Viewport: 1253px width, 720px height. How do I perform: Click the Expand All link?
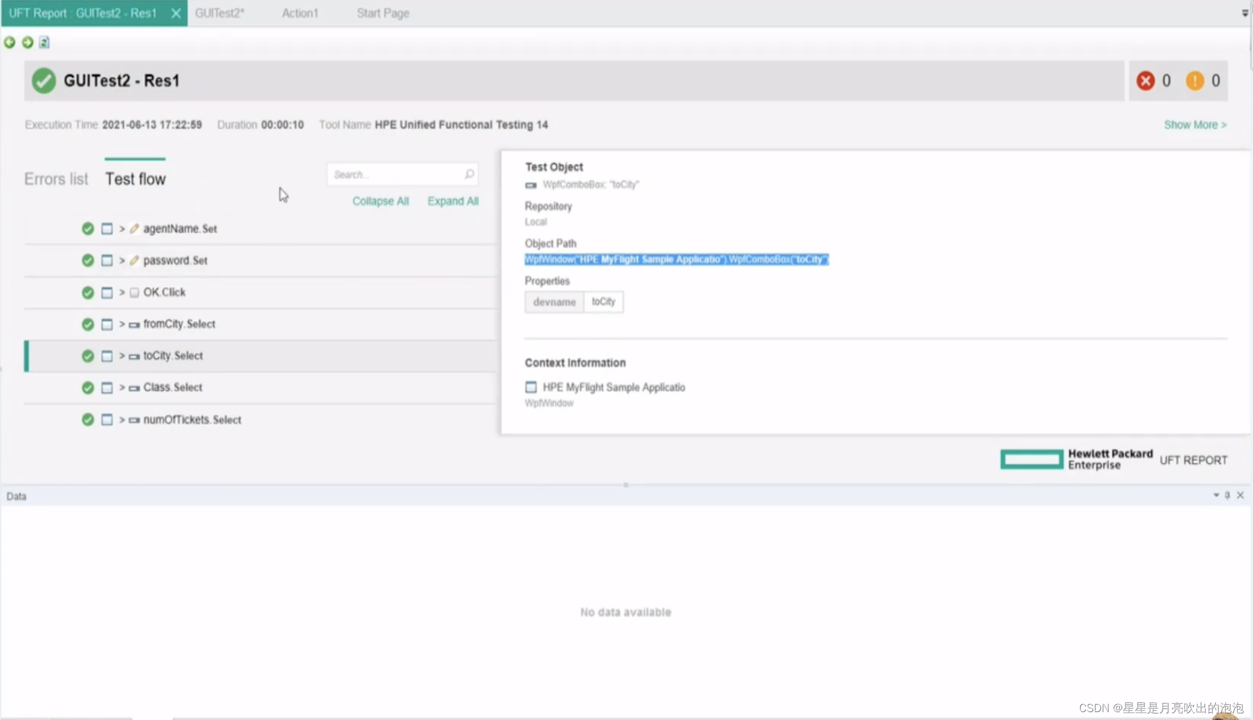point(453,201)
